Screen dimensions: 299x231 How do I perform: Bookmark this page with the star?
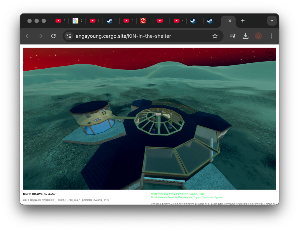[x=215, y=36]
